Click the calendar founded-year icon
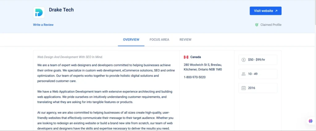The image size is (316, 131). click(x=244, y=88)
